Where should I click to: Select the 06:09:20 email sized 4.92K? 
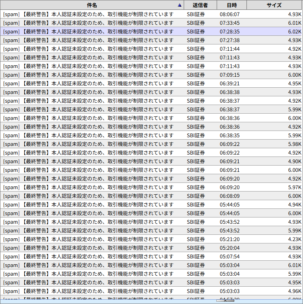[x=151, y=179]
